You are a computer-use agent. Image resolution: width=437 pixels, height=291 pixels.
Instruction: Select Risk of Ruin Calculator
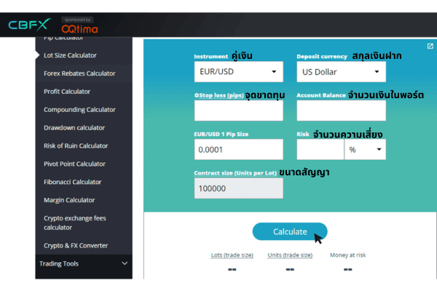coord(76,146)
